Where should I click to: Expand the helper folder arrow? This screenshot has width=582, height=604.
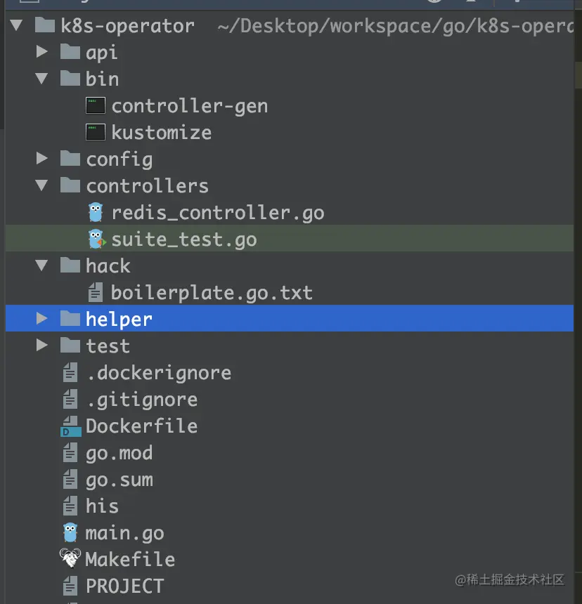41,318
